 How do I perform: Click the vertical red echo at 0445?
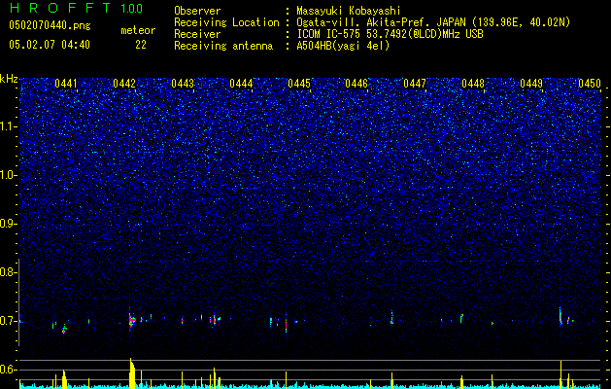coord(286,323)
